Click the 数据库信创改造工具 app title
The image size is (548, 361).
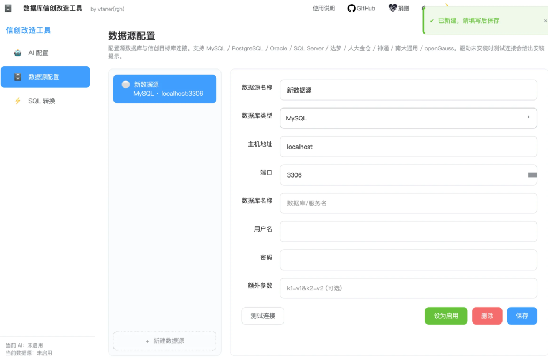coord(53,9)
